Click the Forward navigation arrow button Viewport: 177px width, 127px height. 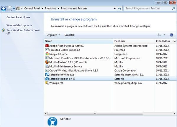tap(10, 9)
